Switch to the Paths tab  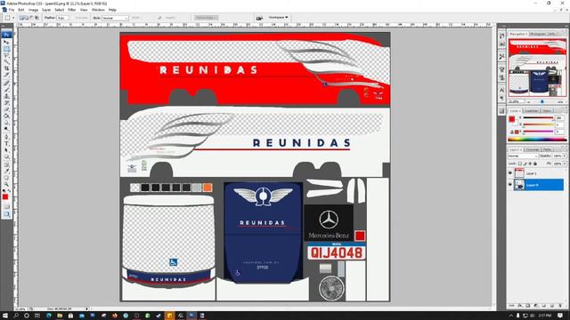click(548, 149)
